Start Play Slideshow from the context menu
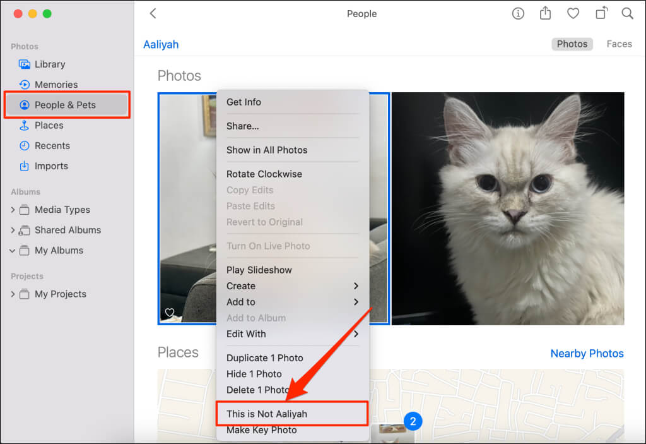 point(292,270)
